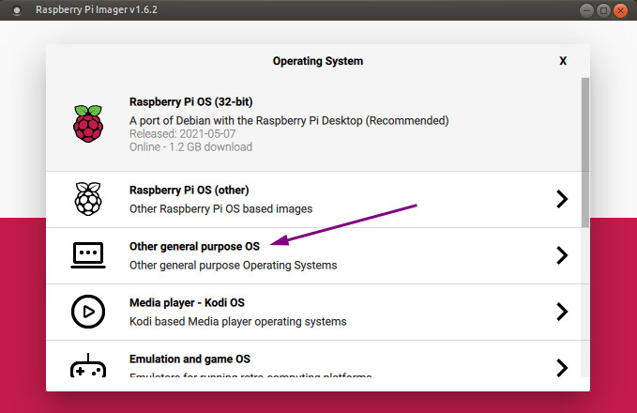Click the laptop icon for general purpose OS
637x413 pixels.
click(87, 254)
